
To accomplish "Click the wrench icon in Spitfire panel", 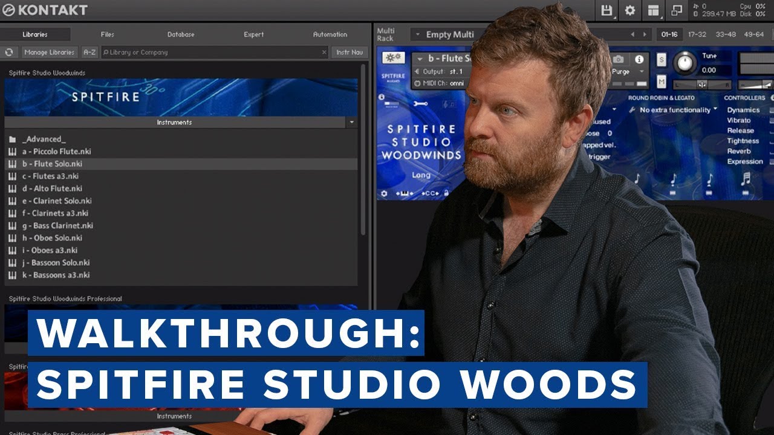I will coord(420,104).
